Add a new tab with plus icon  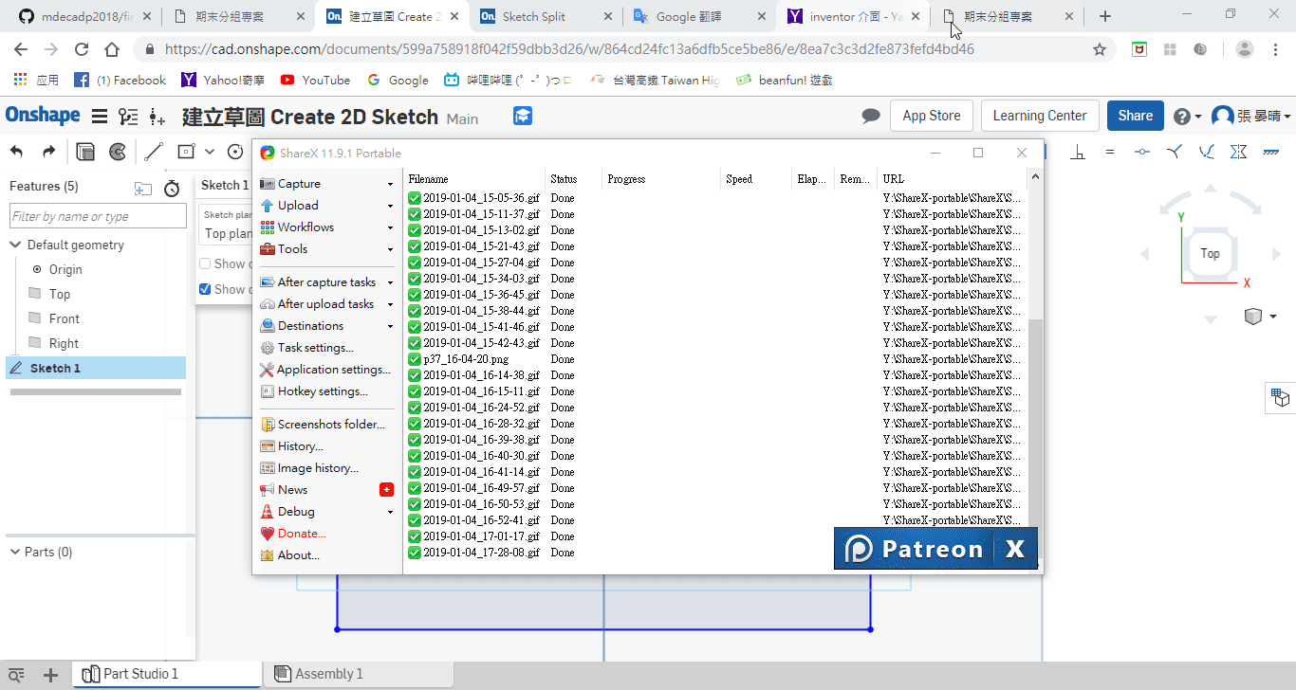[x=51, y=675]
